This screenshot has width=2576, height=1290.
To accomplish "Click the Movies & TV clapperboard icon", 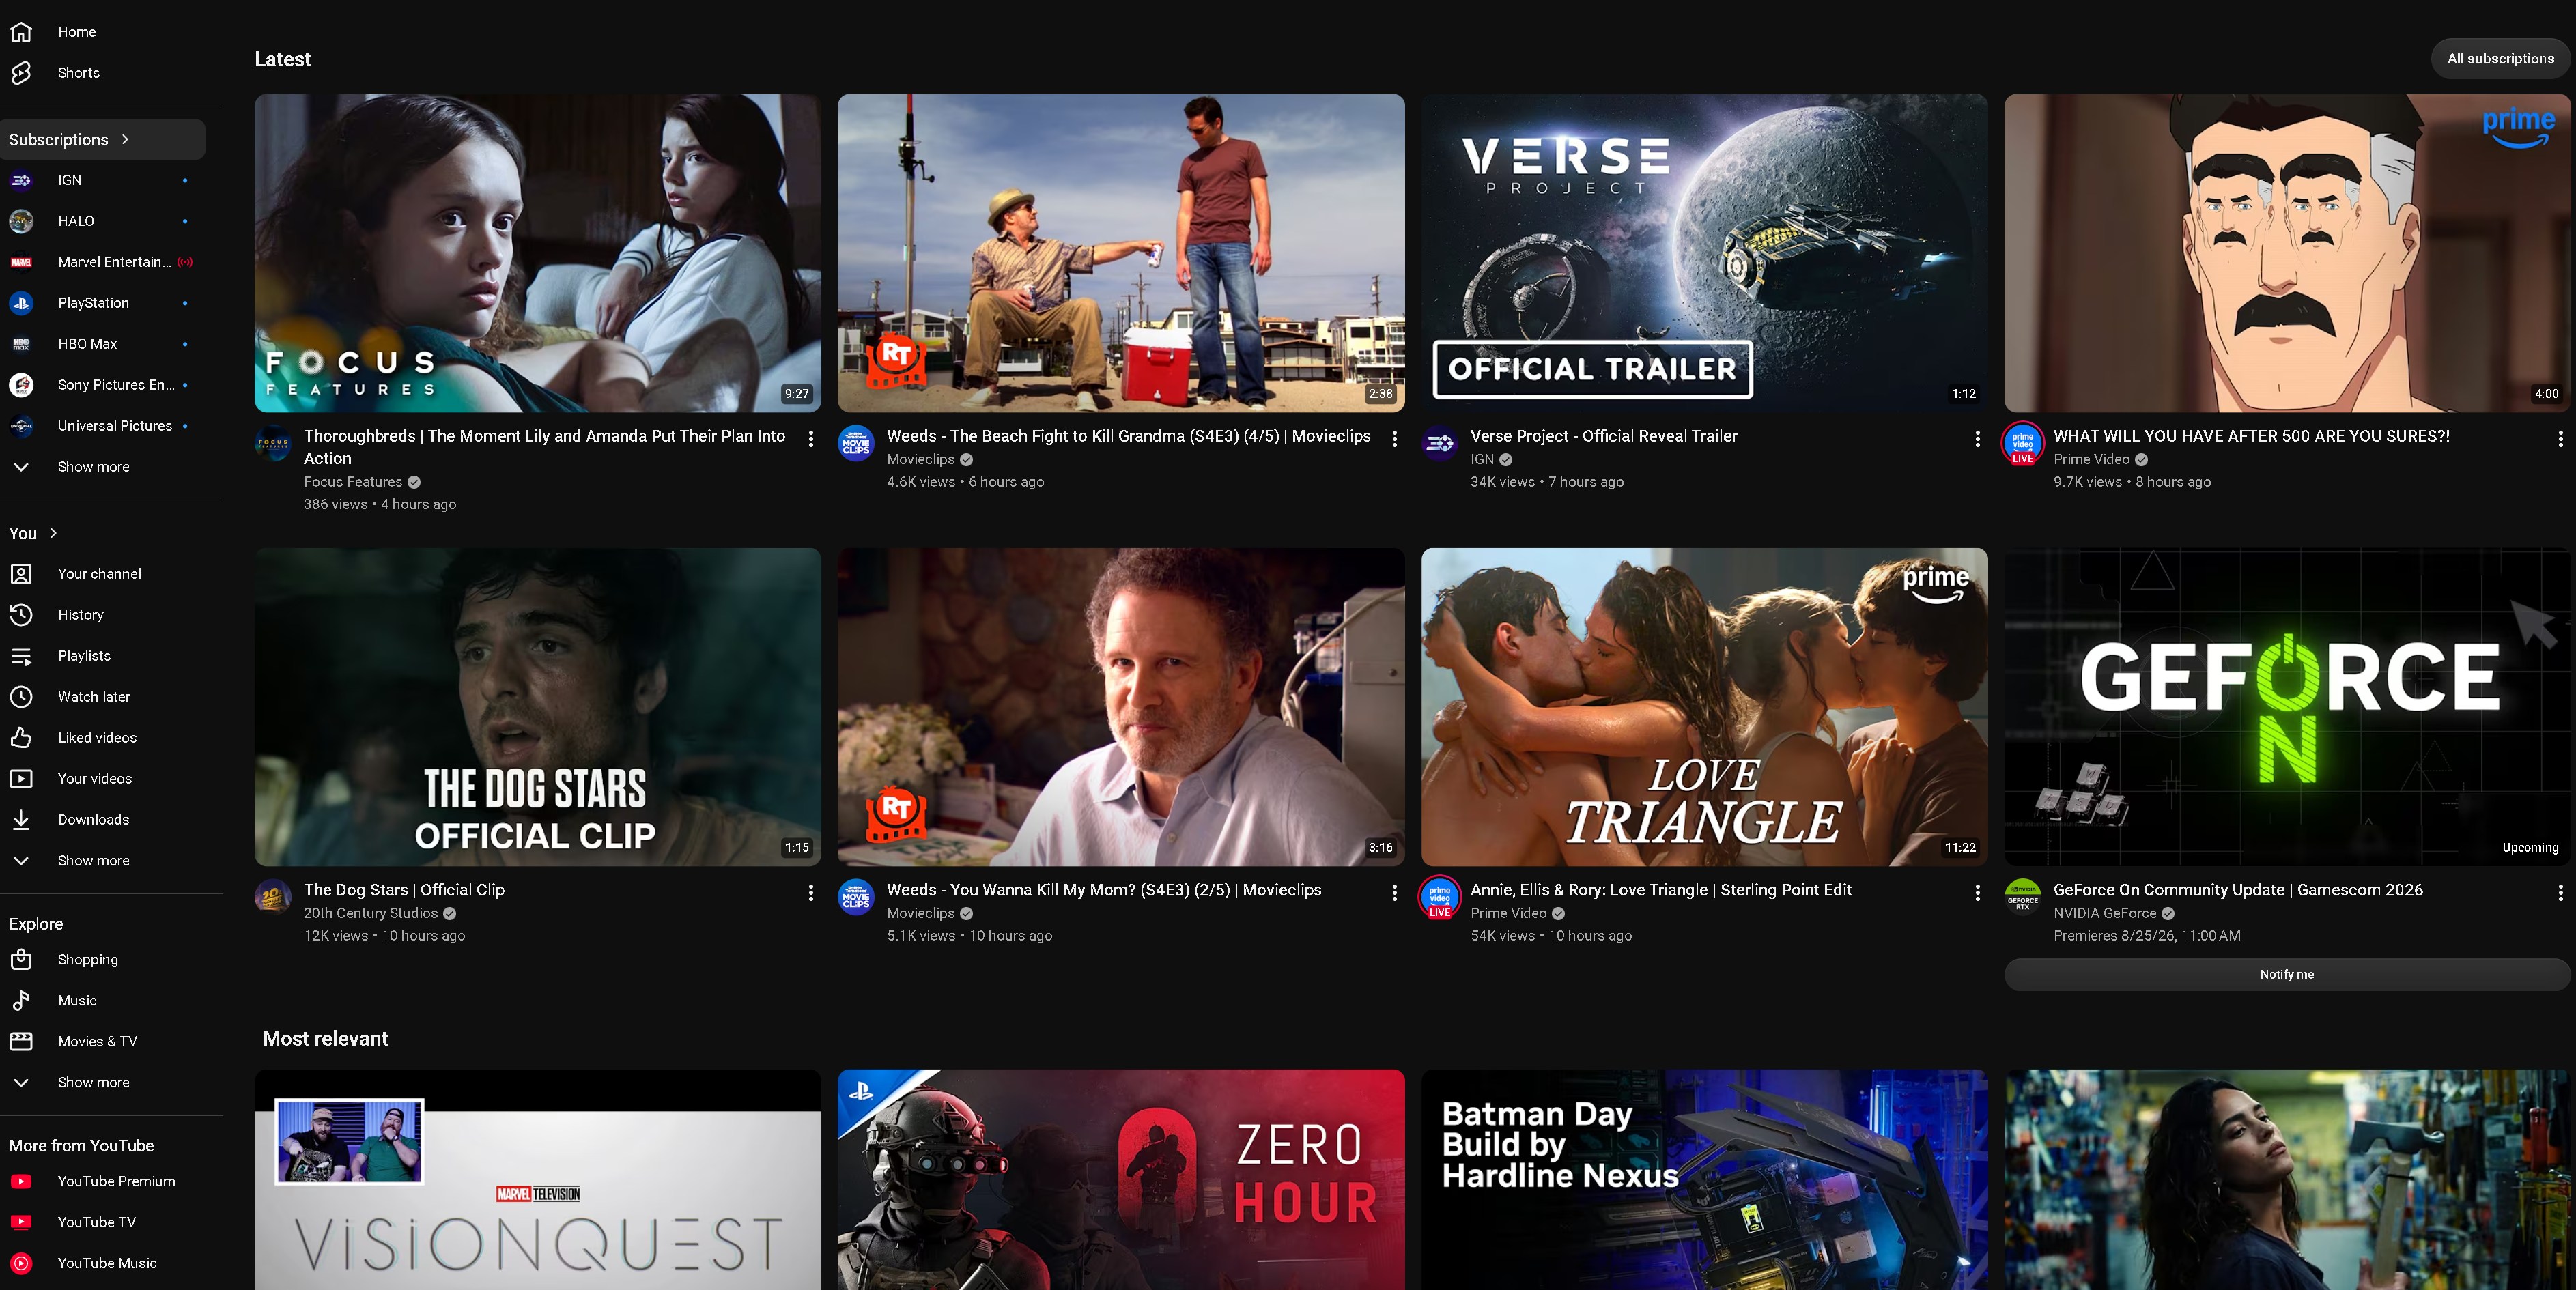I will point(21,1042).
